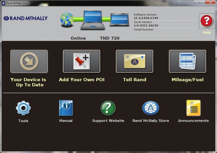This screenshot has width=217, height=153.
Task: Minimize the Rand McNally Dock window
Action: point(196,2)
